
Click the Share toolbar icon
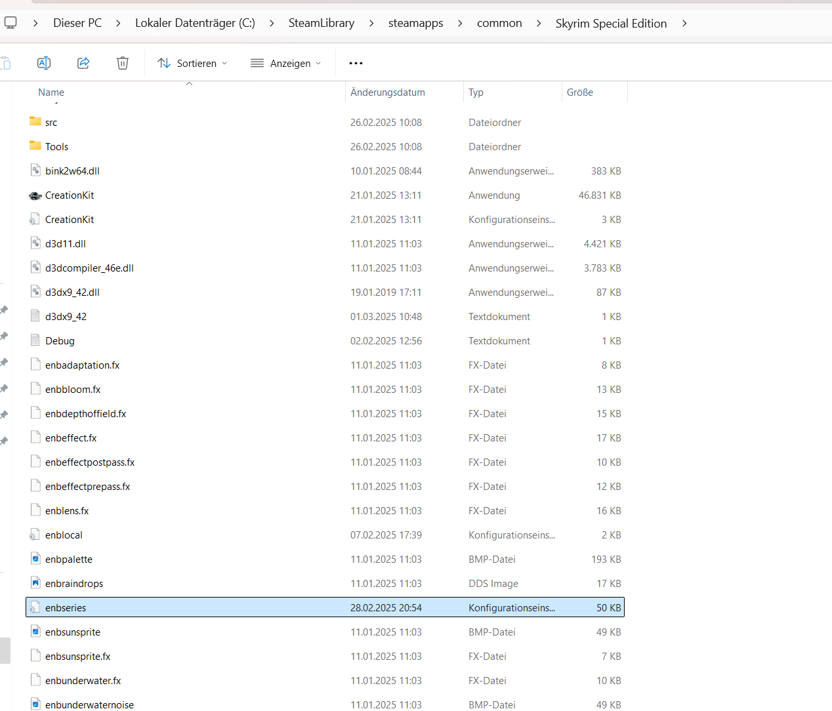83,63
